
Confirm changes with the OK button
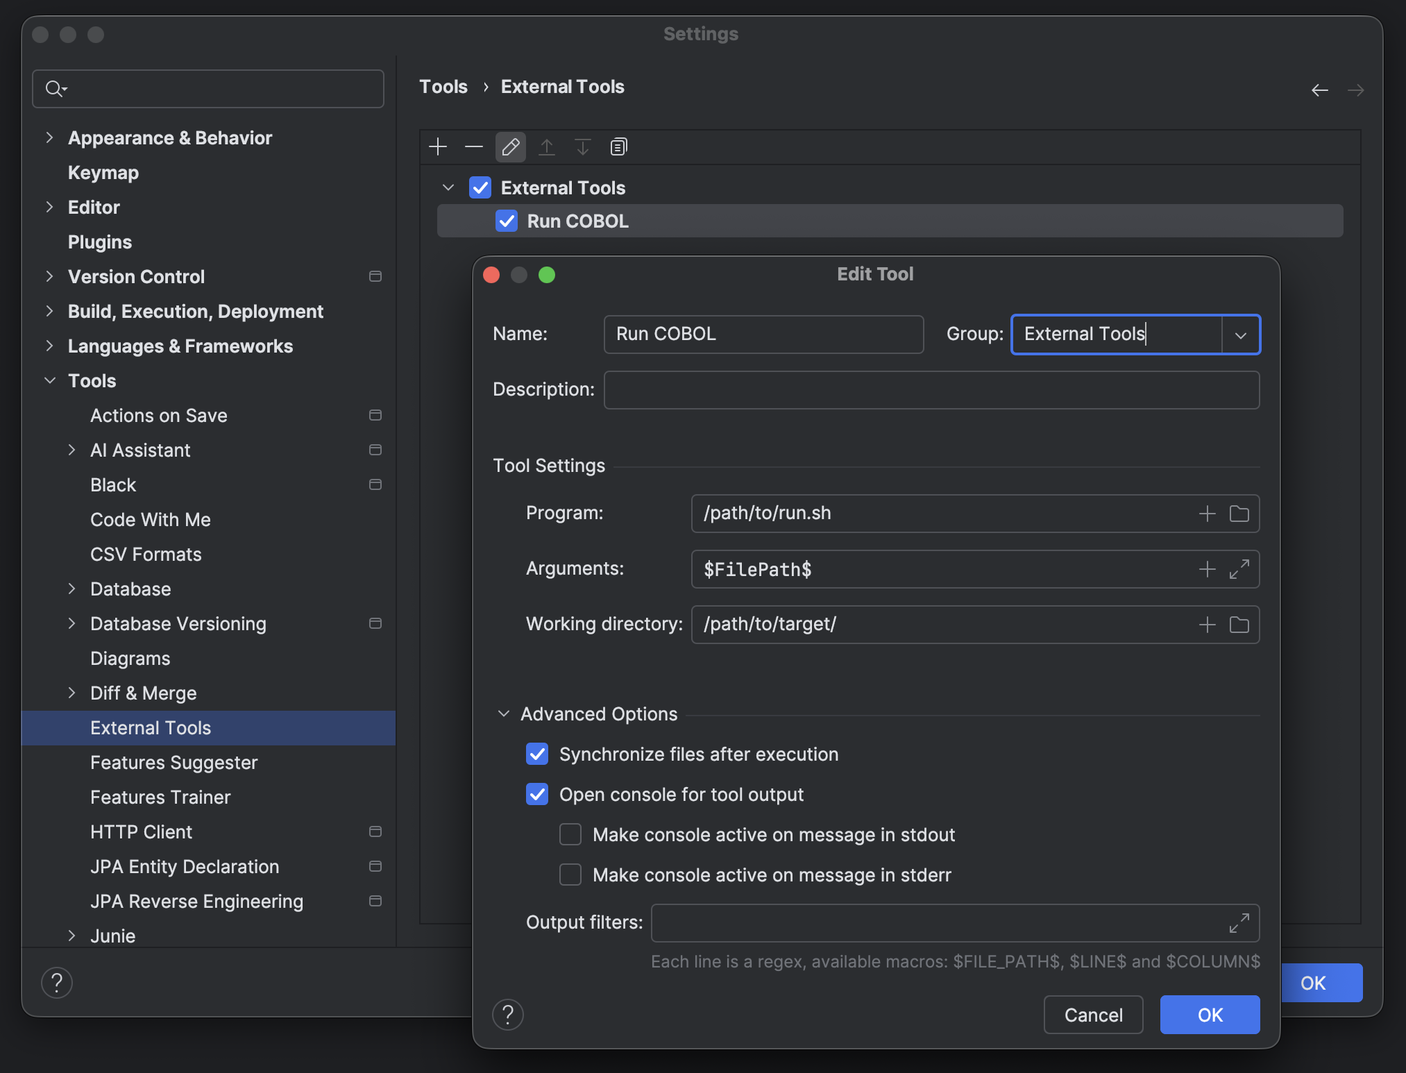coord(1209,1014)
